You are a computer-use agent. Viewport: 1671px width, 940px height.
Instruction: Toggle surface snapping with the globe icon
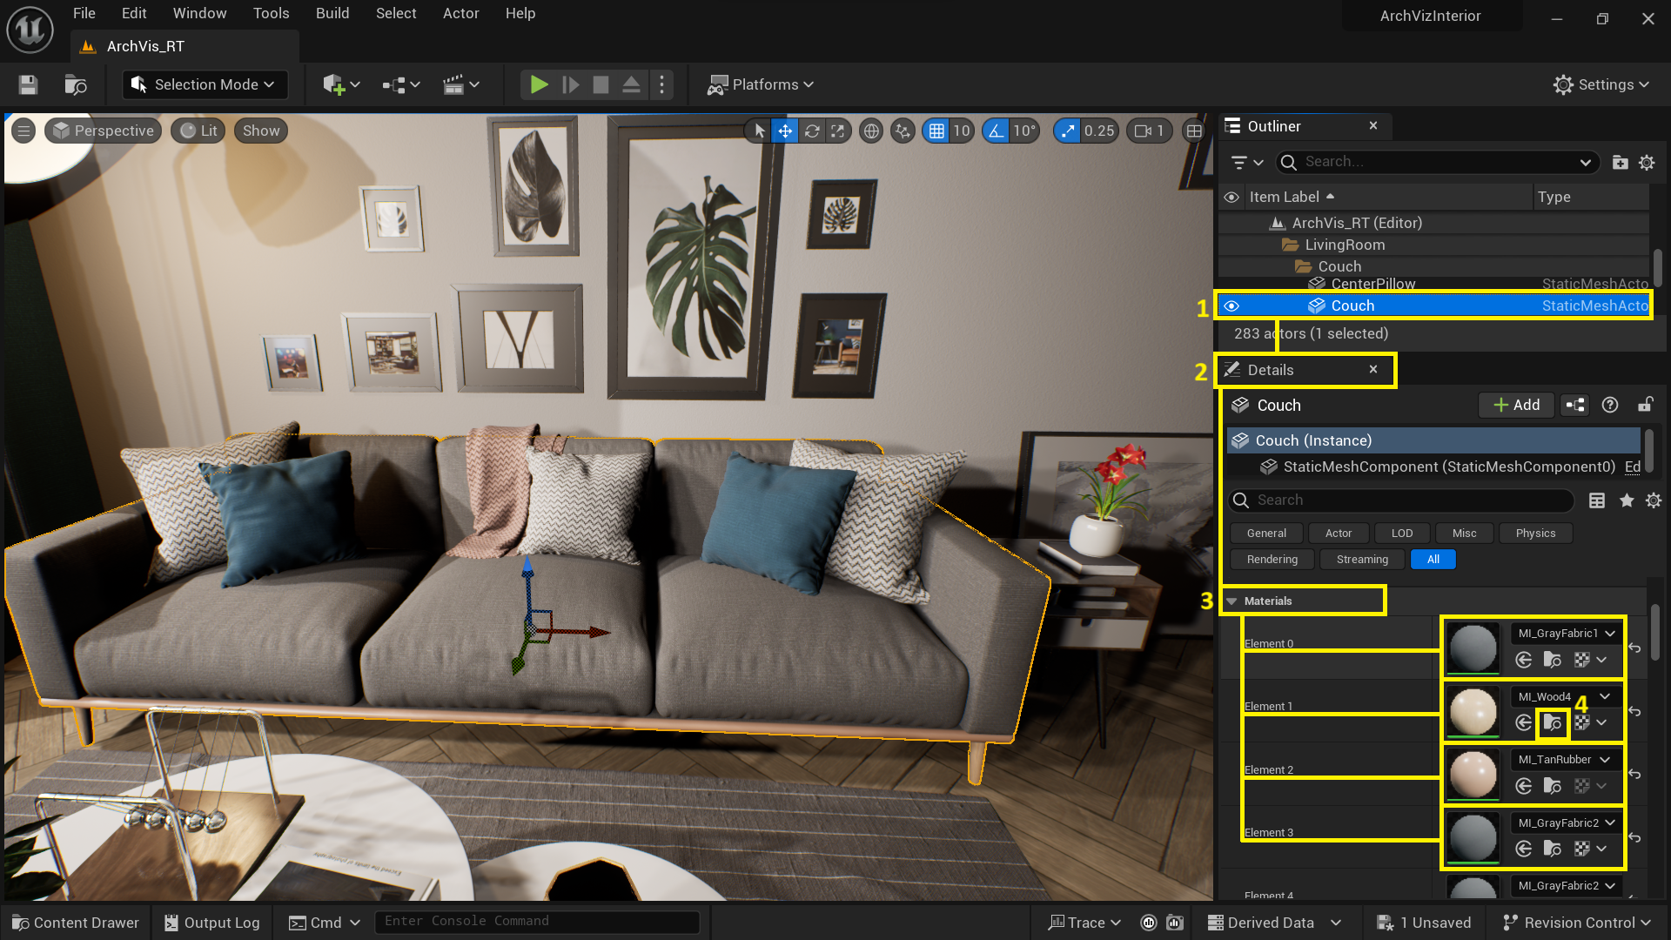pyautogui.click(x=870, y=131)
